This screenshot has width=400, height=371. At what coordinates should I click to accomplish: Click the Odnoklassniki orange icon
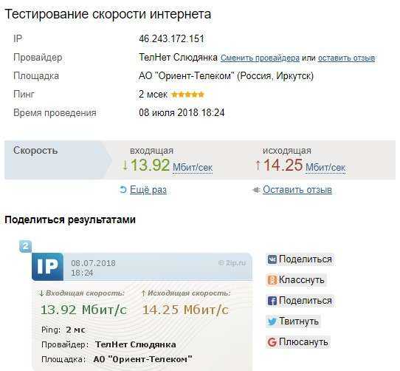(272, 280)
